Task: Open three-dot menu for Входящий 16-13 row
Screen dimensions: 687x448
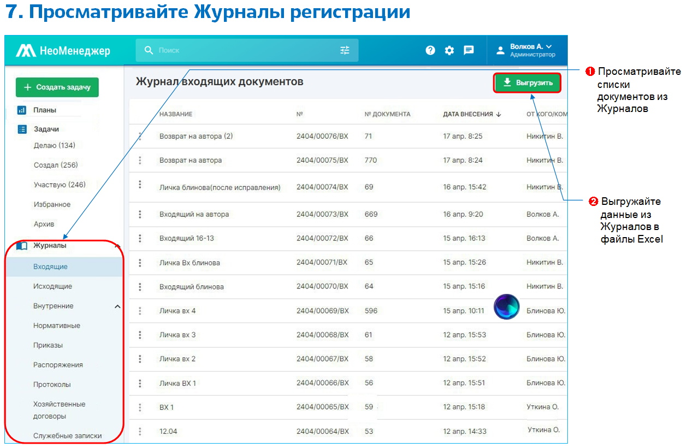Action: click(140, 238)
